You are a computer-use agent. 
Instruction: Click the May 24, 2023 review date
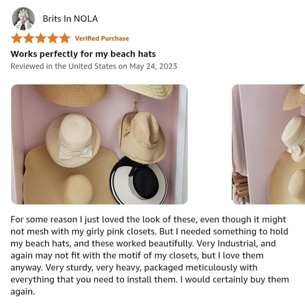[153, 66]
